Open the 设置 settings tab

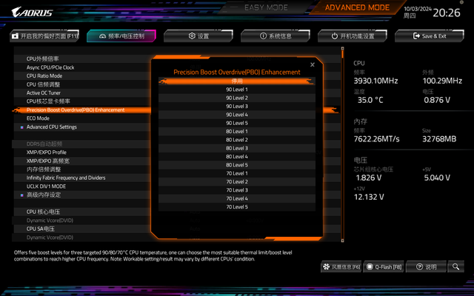click(x=198, y=36)
